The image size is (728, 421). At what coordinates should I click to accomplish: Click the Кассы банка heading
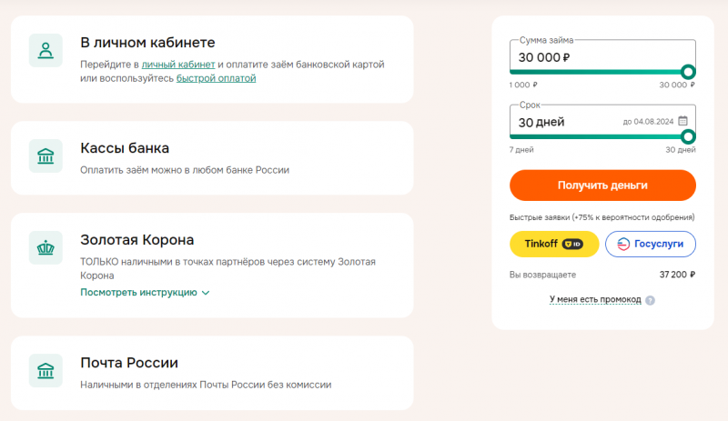(x=125, y=147)
